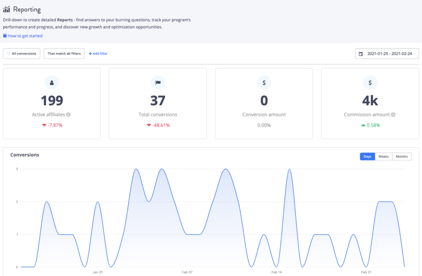This screenshot has width=422, height=276.
Task: Click the calendar icon in the date range picker
Action: click(x=360, y=54)
